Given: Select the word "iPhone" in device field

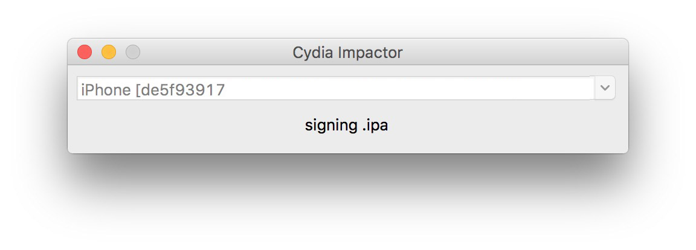Looking at the screenshot, I should (x=106, y=90).
